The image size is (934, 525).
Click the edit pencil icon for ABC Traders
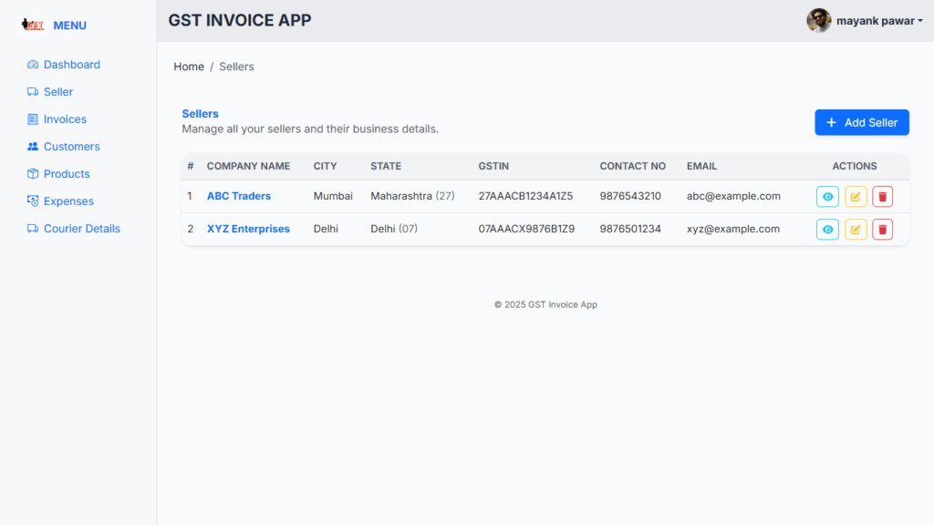(x=856, y=196)
